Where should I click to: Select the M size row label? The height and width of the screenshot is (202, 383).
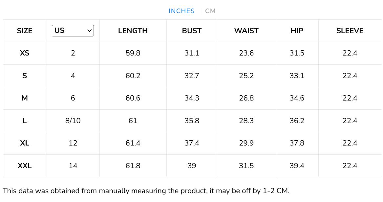pyautogui.click(x=25, y=98)
